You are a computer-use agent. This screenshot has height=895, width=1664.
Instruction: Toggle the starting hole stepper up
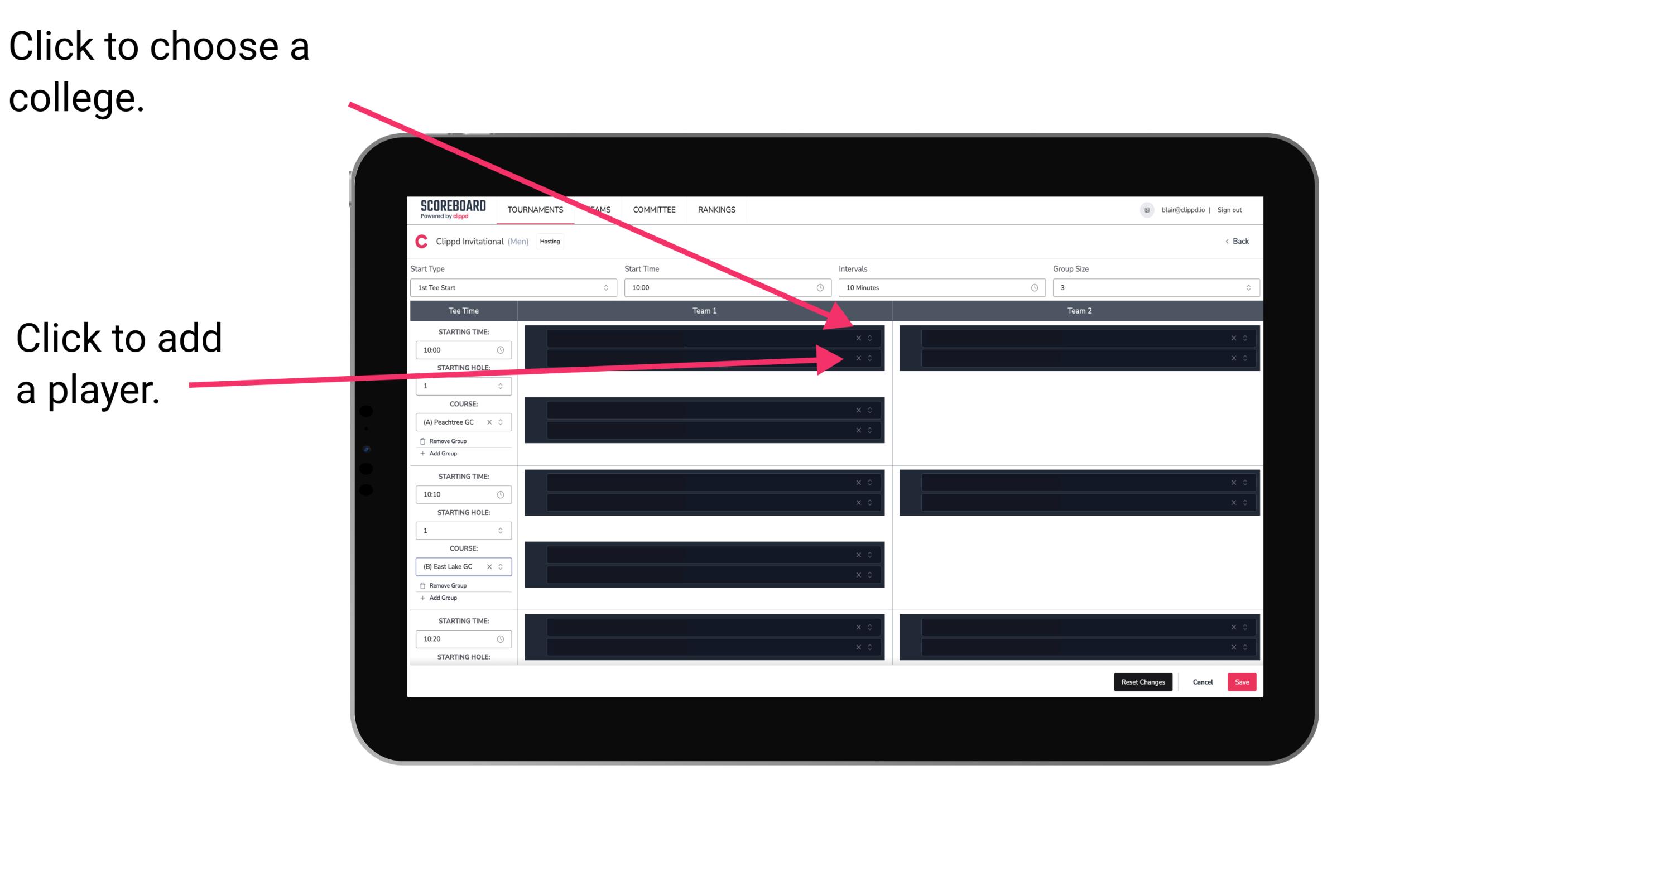point(501,383)
